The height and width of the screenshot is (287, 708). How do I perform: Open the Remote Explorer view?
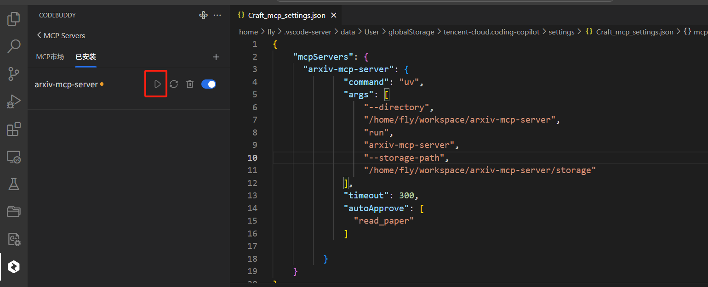(14, 157)
